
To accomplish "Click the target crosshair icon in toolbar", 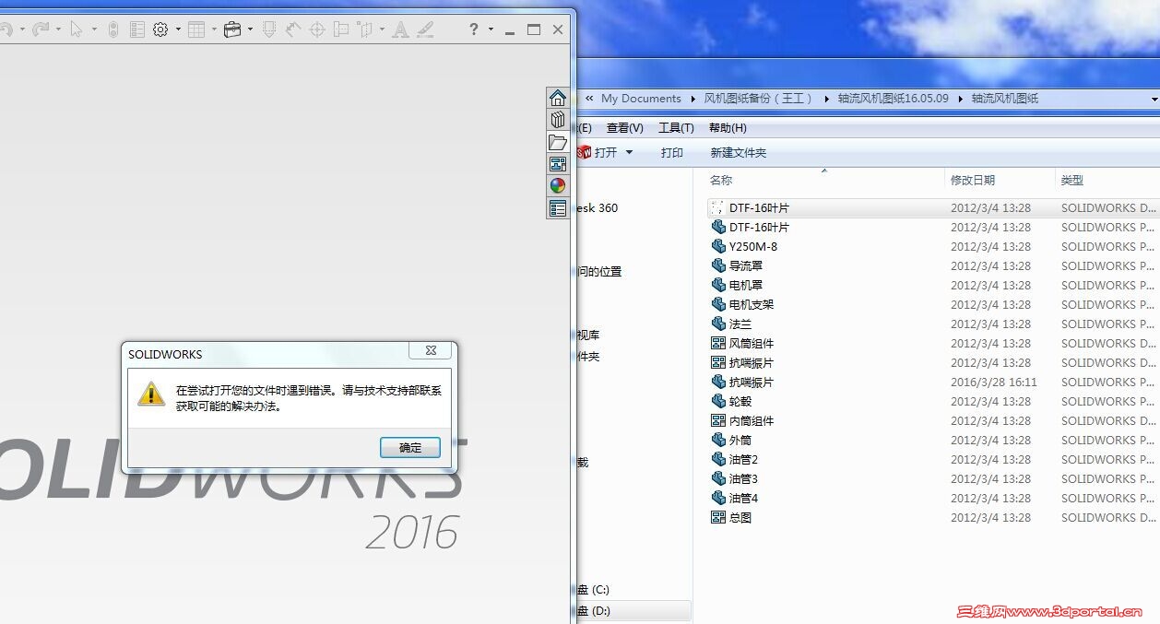I will (x=317, y=29).
